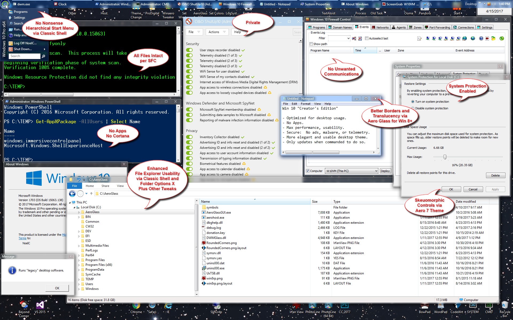Click the blue help question mark icon
Screen dimensions: 513x320
481,38
